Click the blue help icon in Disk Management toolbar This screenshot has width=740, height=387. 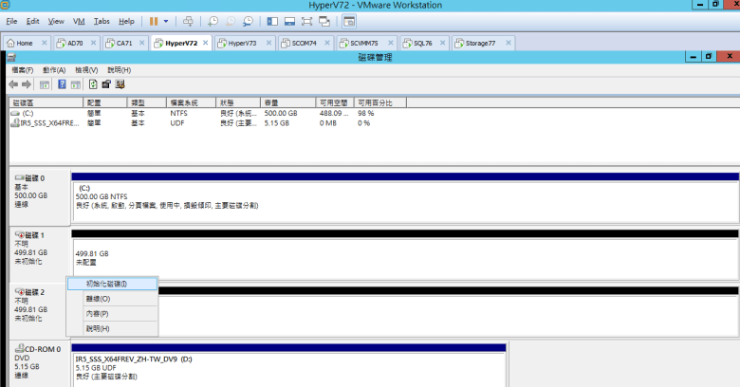[62, 84]
